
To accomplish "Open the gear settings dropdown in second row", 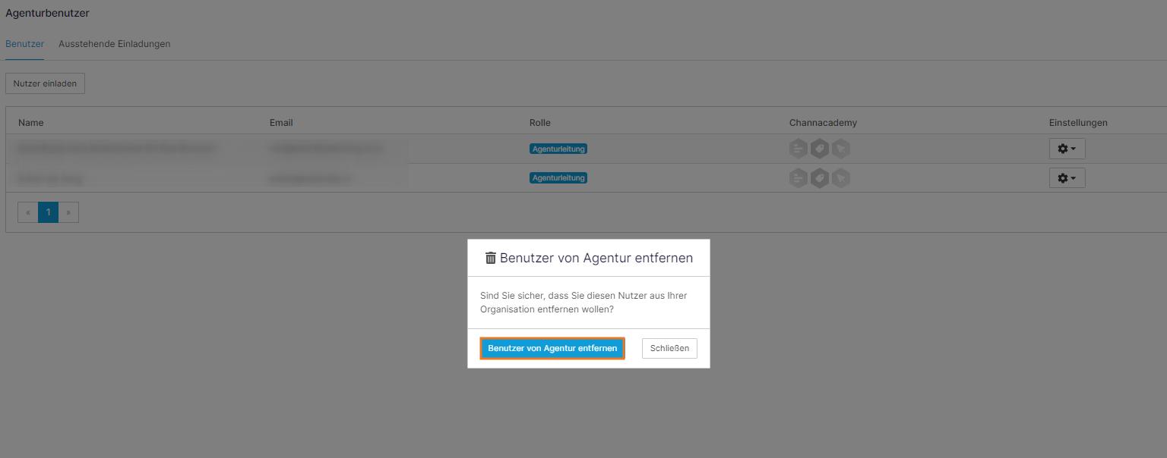I will click(1067, 178).
